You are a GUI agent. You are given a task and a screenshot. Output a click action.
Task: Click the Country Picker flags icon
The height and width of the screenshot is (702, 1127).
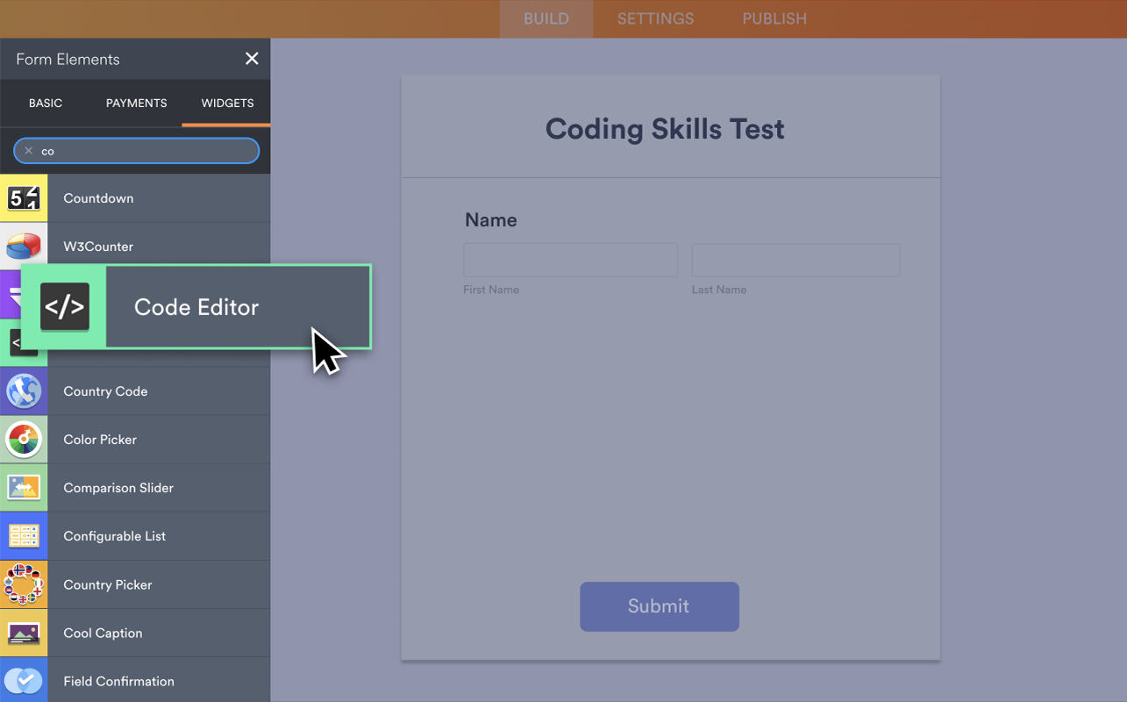(24, 584)
